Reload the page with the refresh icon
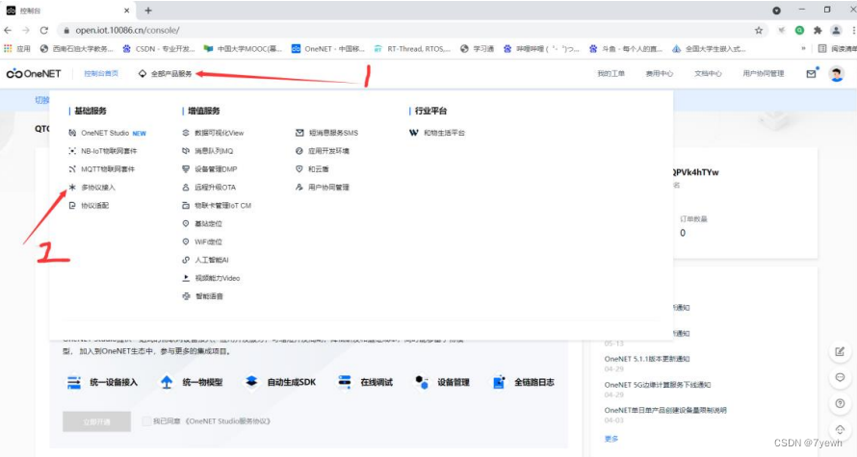857x457 pixels. coord(43,30)
